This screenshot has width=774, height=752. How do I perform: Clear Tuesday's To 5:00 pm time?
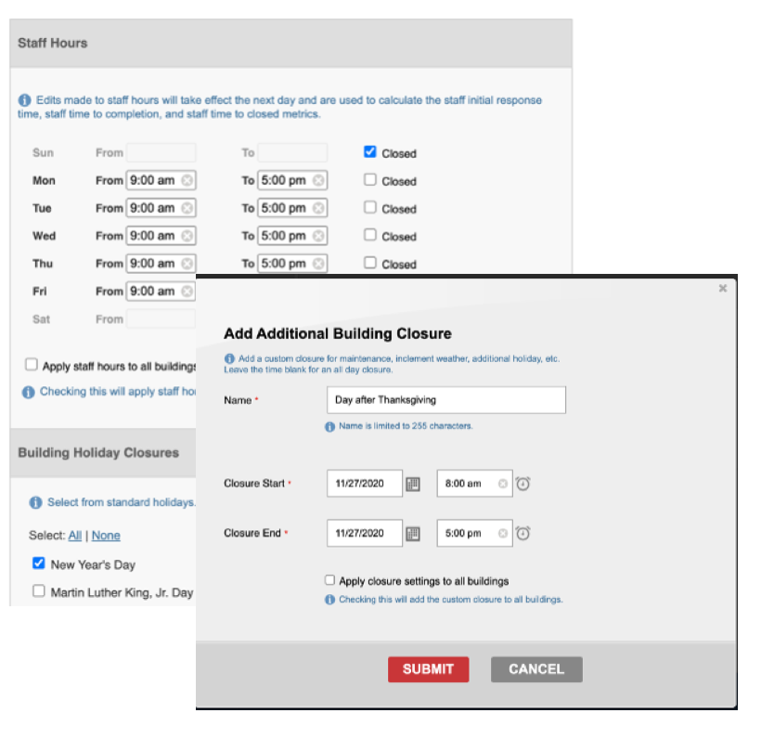pos(318,209)
